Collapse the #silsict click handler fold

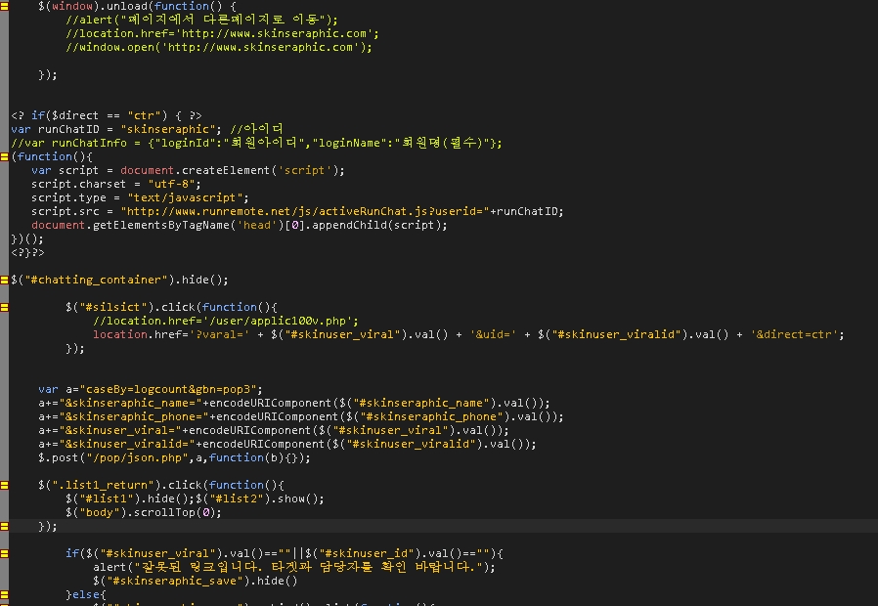click(x=5, y=307)
